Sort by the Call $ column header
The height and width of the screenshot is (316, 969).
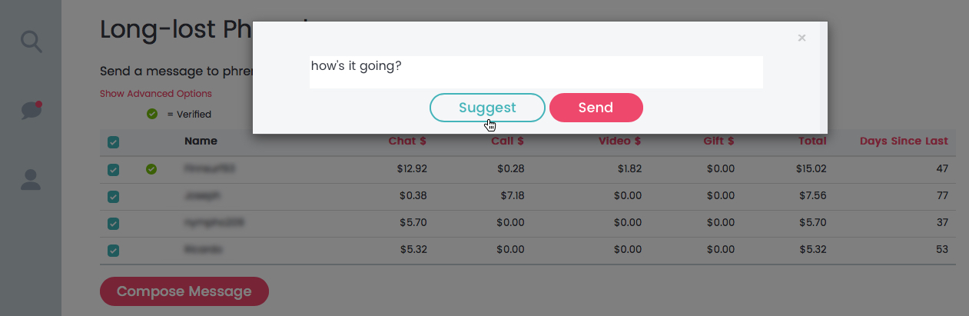point(507,141)
